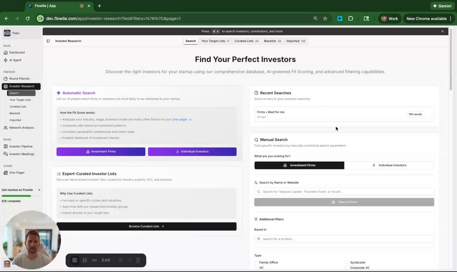Toggle the sidebar collapse icon
The height and width of the screenshot is (272, 457).
point(48,41)
